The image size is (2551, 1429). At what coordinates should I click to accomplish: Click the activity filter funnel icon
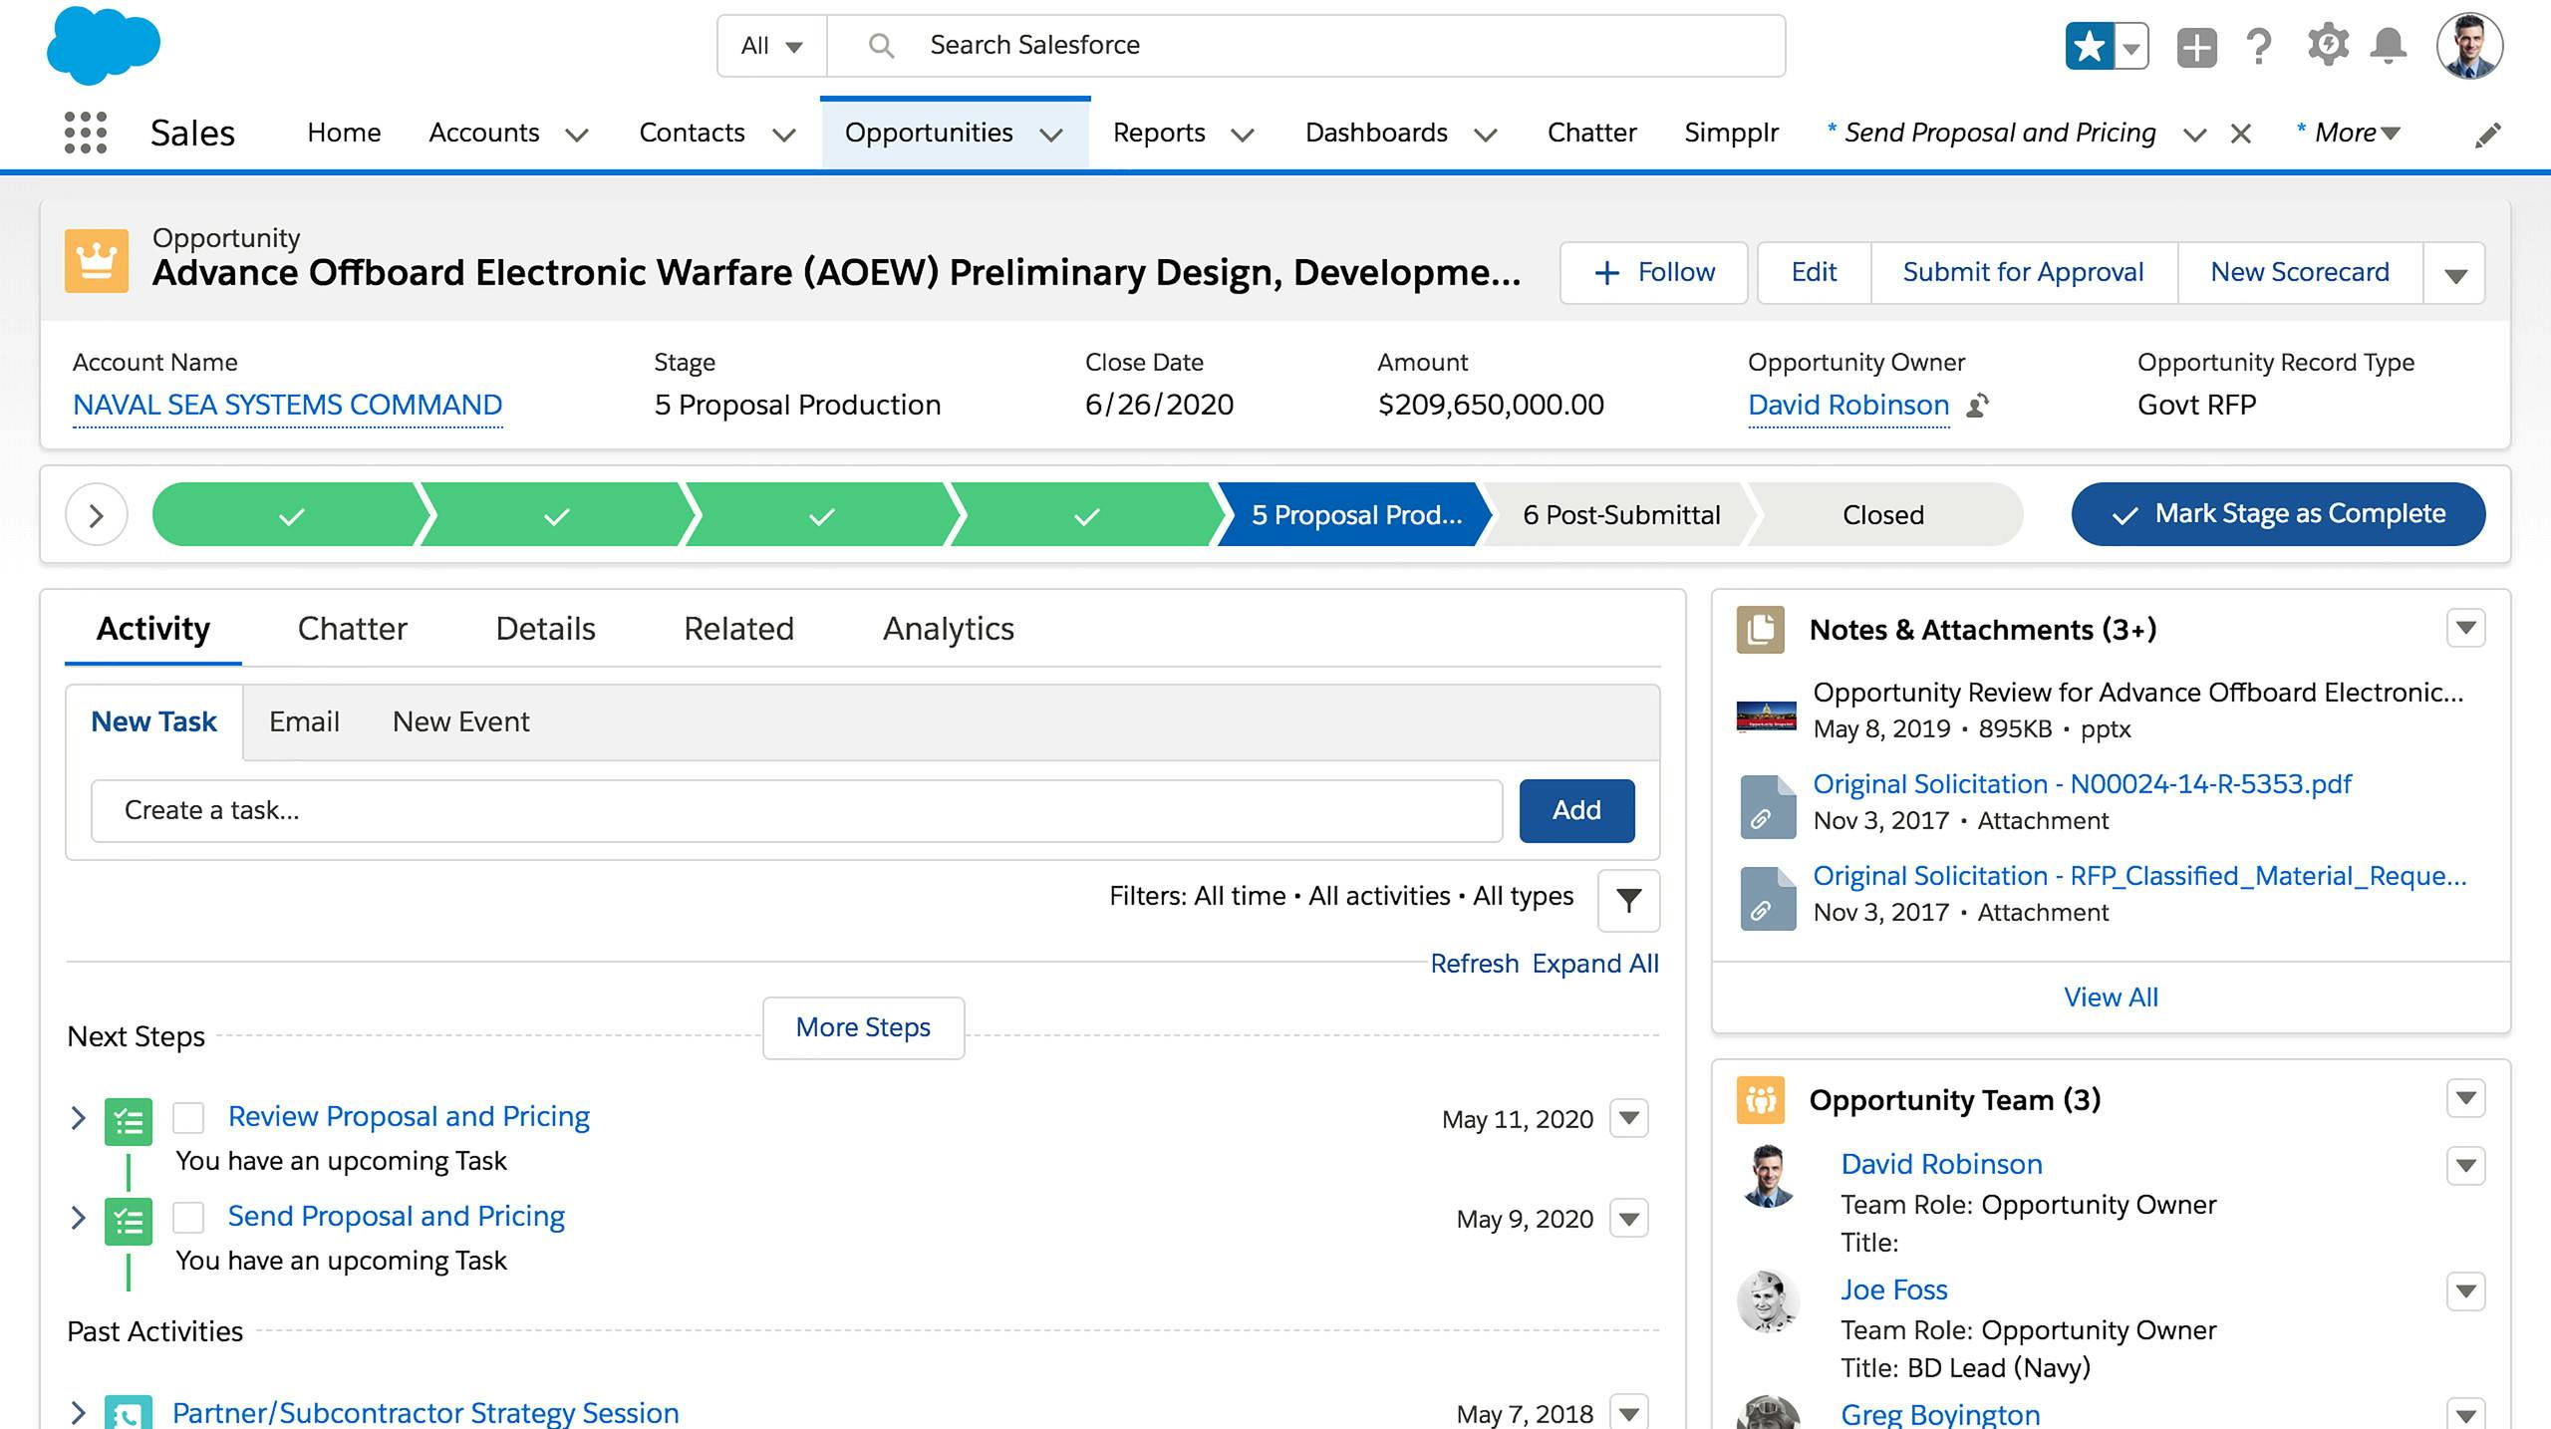click(1628, 900)
